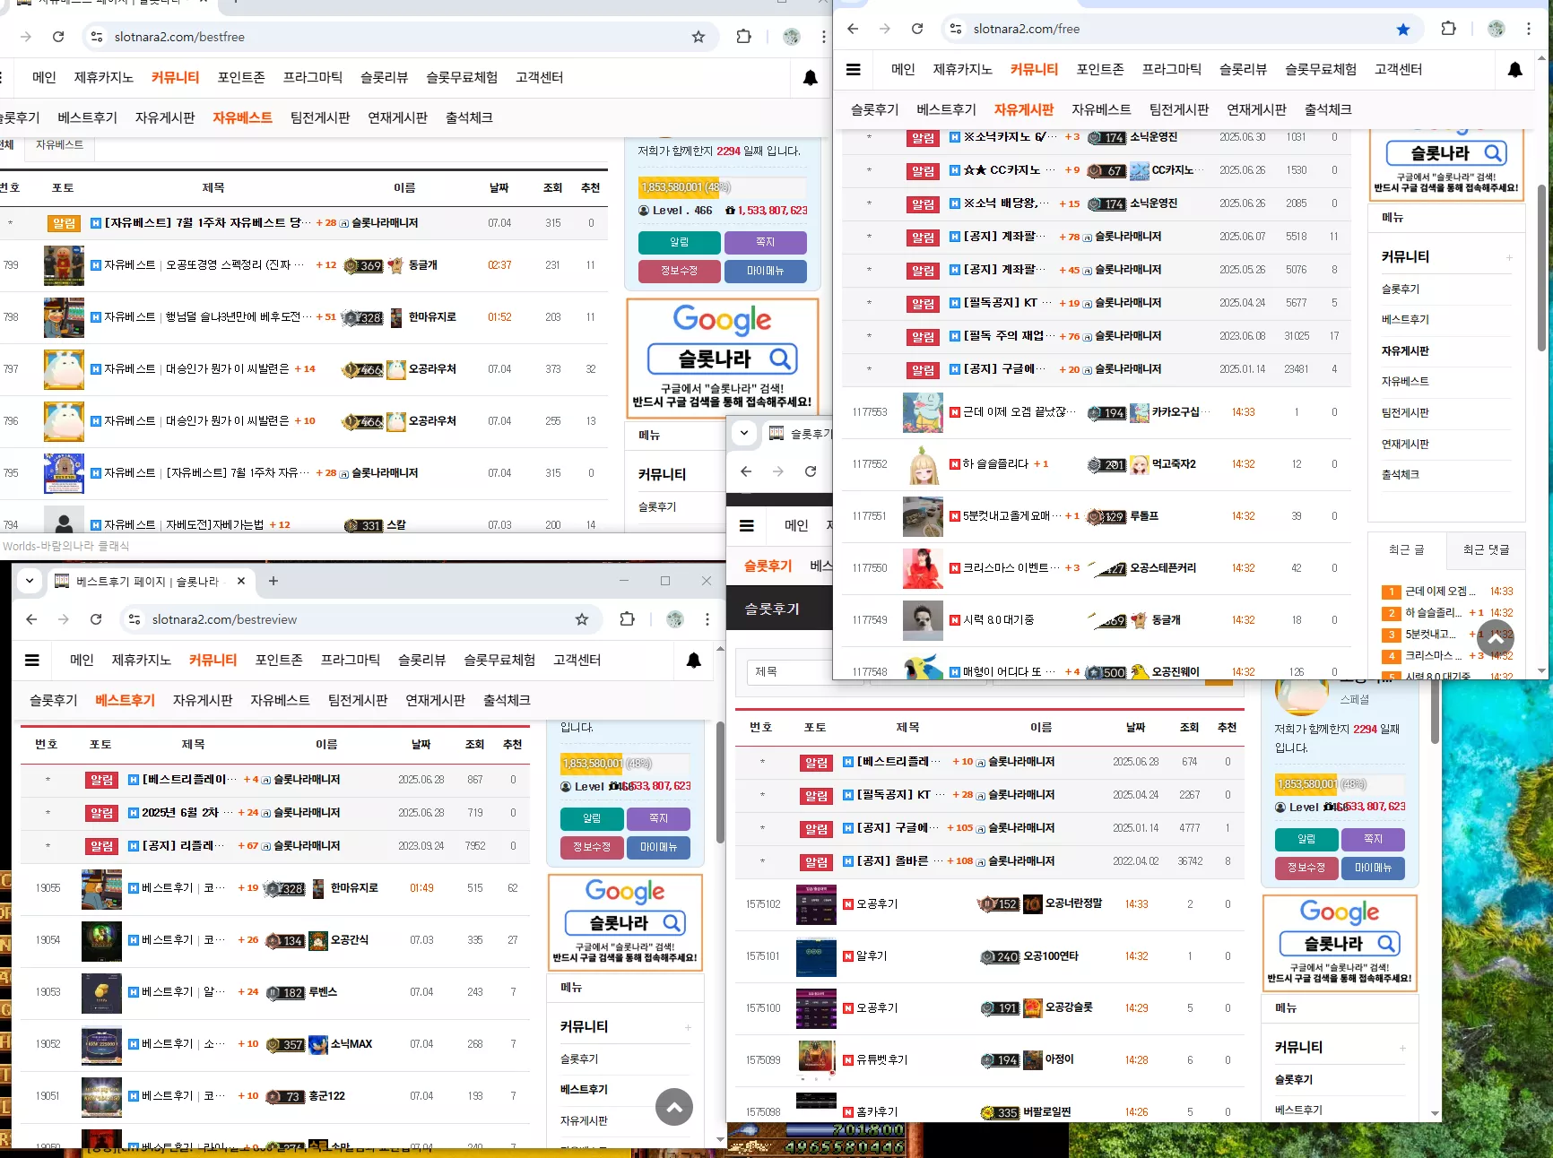Switch to 최근 글 tab
1553x1158 pixels.
click(x=1406, y=549)
